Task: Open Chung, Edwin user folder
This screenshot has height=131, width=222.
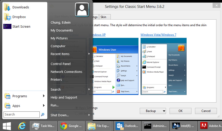Action: [60, 22]
